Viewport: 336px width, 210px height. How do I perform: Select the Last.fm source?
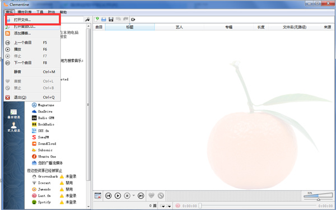coord(41,195)
